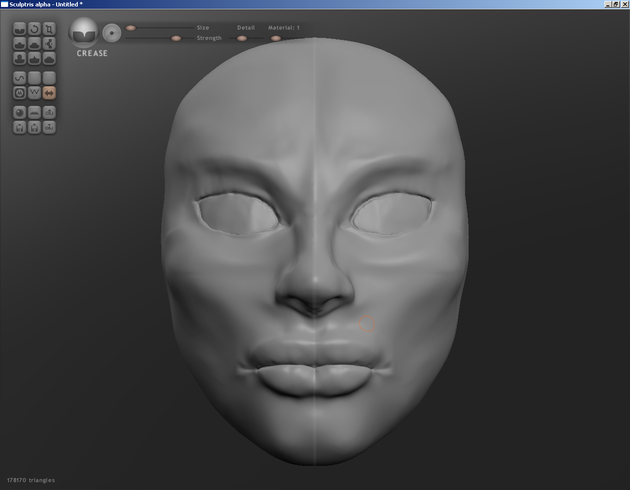Click the "CREASE" tool name text
The height and width of the screenshot is (490, 630).
click(x=92, y=53)
